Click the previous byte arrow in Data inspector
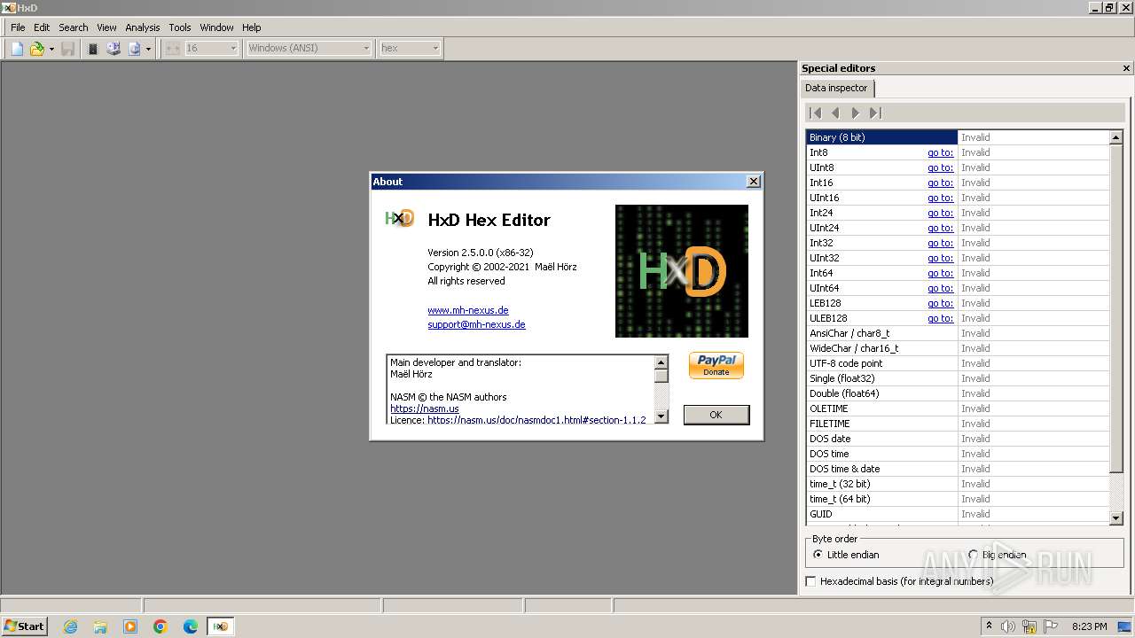Viewport: 1135px width, 638px height. [835, 113]
